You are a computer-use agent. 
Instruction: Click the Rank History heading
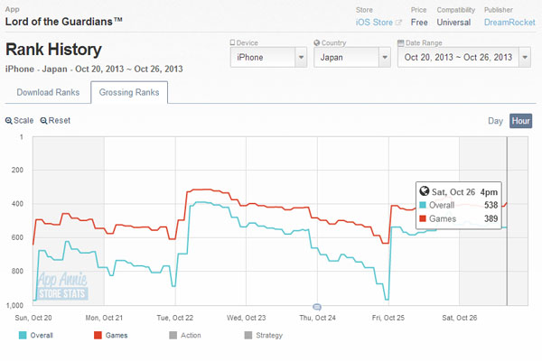tap(53, 50)
